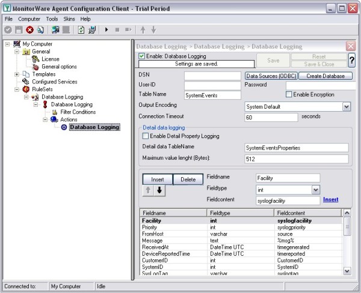Click the Create Database button
Viewport: 361px width, 293px height.
point(326,76)
